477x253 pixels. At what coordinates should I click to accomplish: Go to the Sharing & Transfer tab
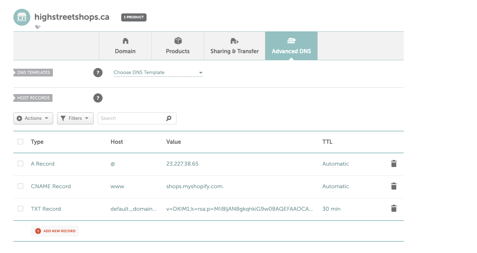234,46
